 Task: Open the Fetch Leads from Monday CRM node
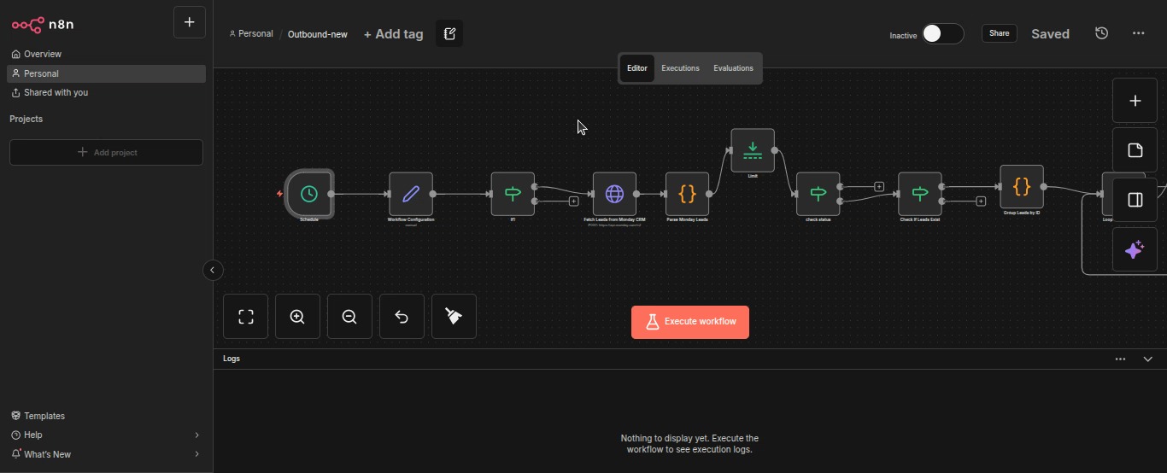(x=614, y=194)
